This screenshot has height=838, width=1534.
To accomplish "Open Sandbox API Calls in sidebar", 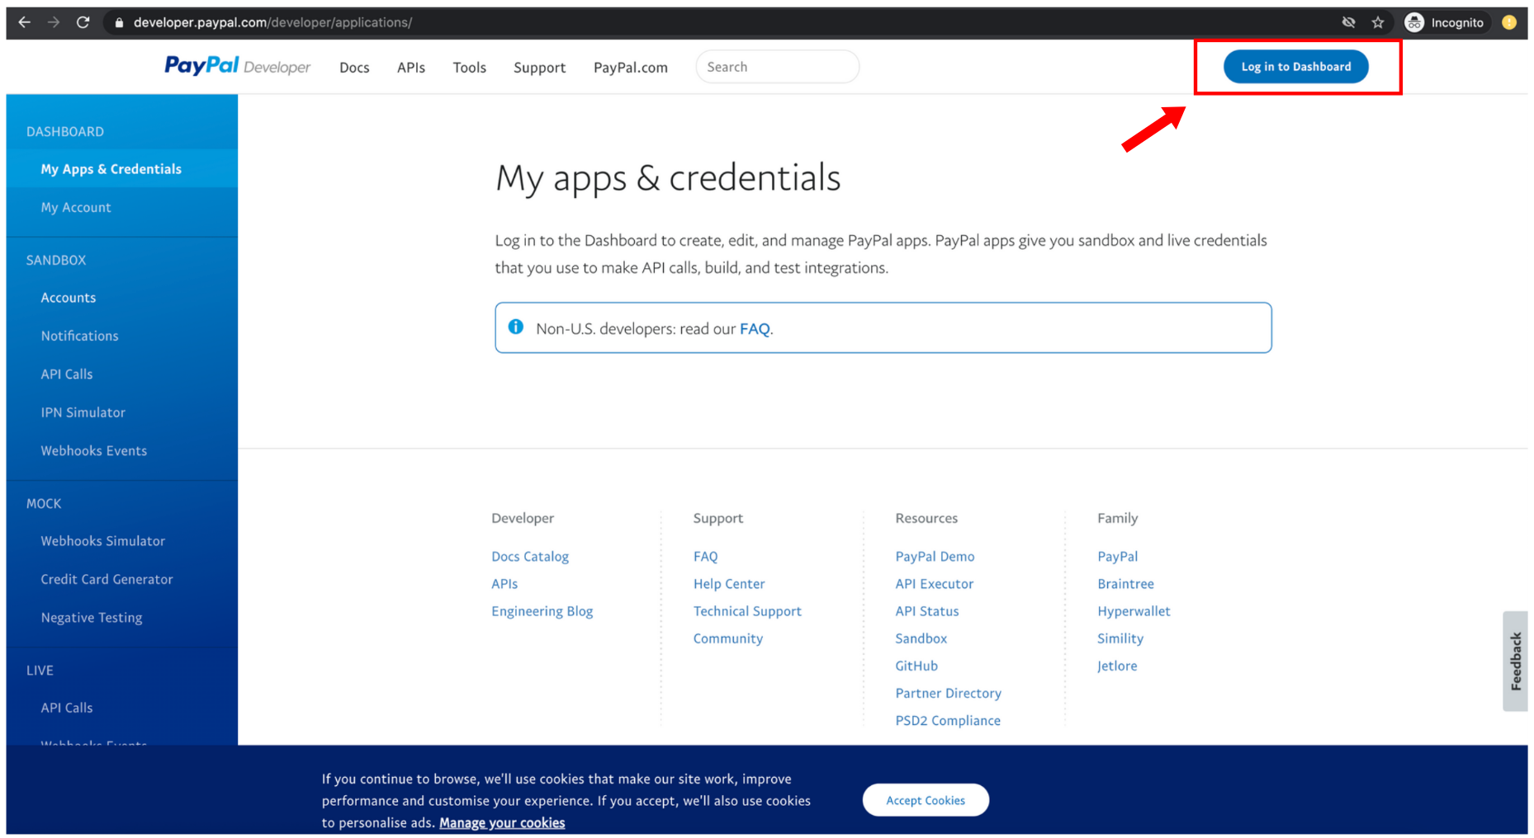I will pos(67,374).
